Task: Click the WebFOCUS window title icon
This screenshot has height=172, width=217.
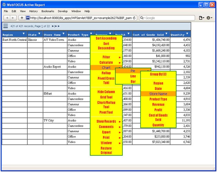Action: point(4,4)
